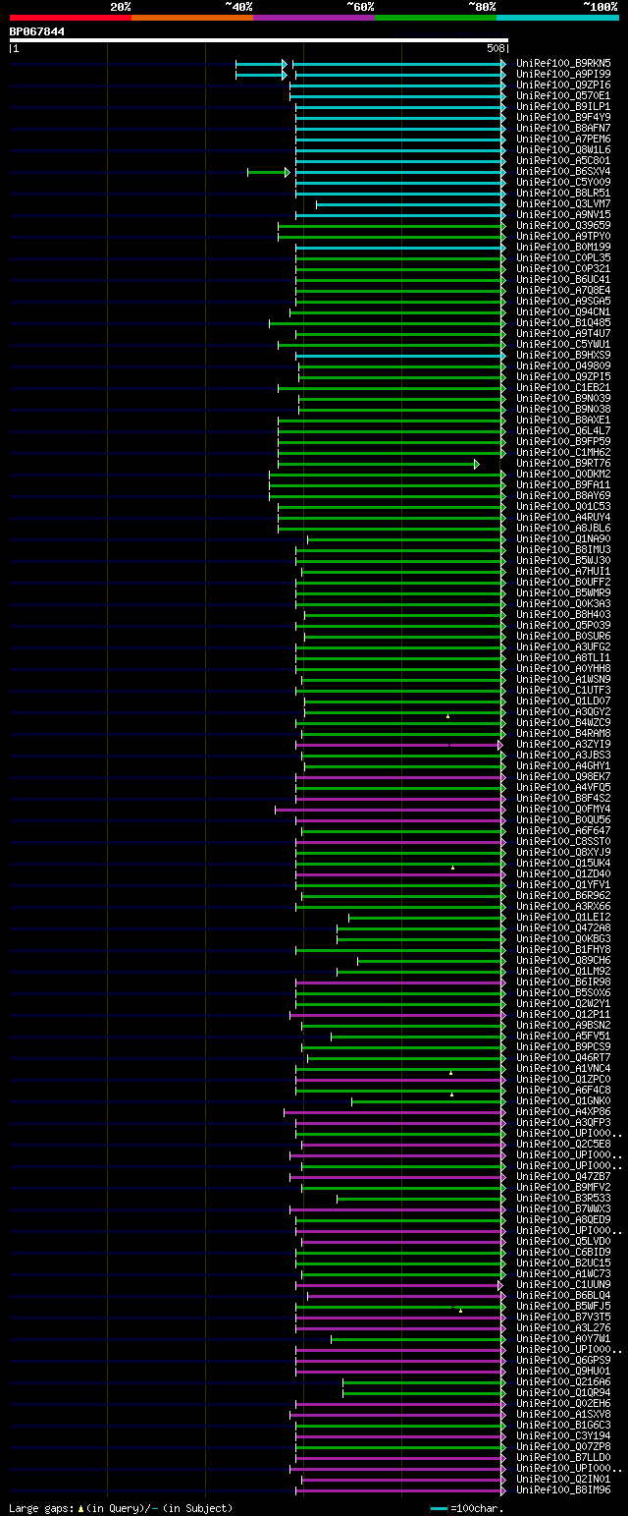Select label UniRef100_Q94CN1
This screenshot has height=1516, width=628.
pos(563,311)
